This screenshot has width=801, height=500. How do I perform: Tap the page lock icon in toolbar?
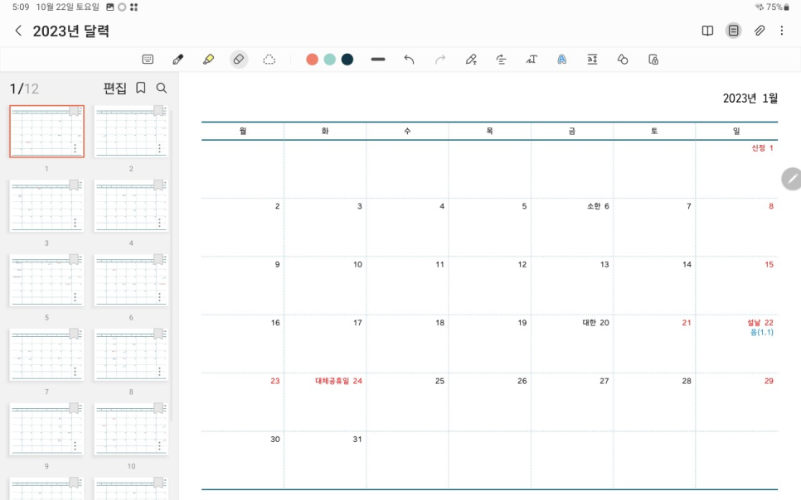[x=653, y=59]
